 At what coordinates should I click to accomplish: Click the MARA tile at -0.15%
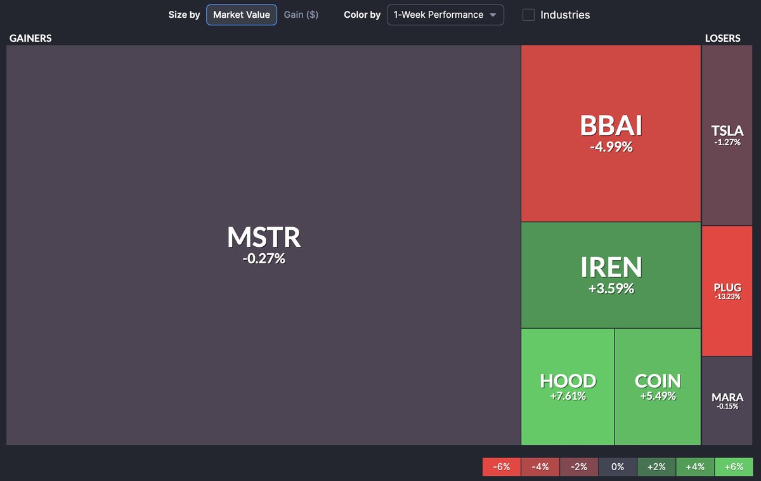pyautogui.click(x=727, y=400)
